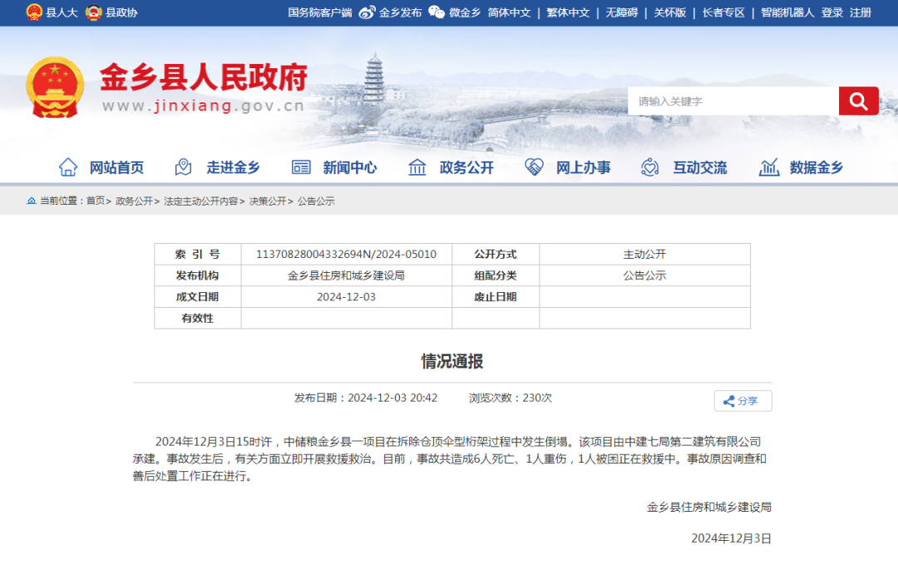The width and height of the screenshot is (898, 565).
Task: Open the 走进金乡 menu item
Action: tap(233, 167)
